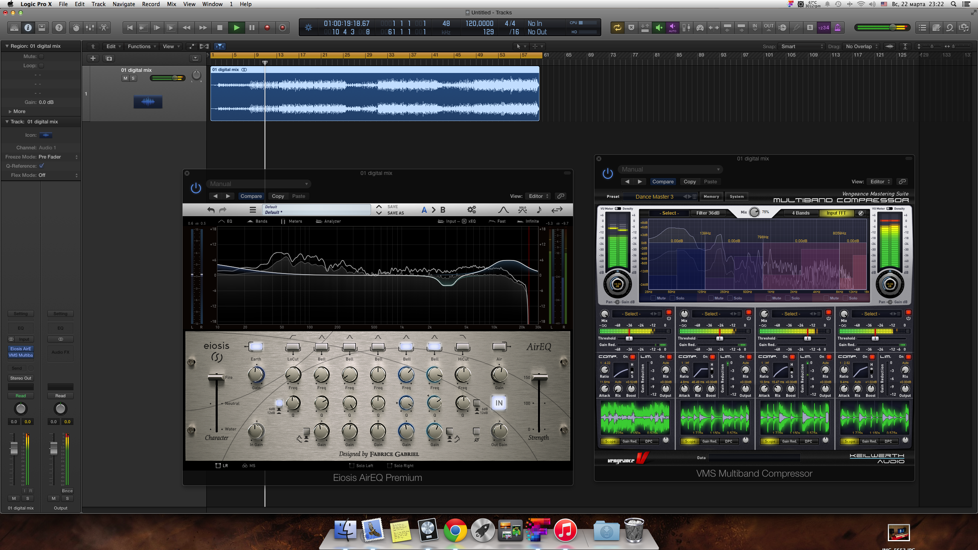Toggle the Loop checkbox in Region inspector

coord(41,65)
